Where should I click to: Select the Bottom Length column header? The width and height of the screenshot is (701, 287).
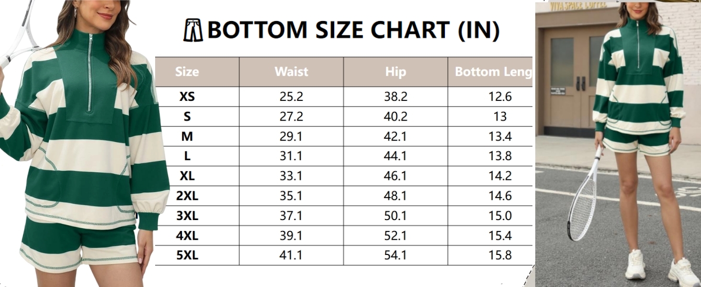[x=493, y=72]
